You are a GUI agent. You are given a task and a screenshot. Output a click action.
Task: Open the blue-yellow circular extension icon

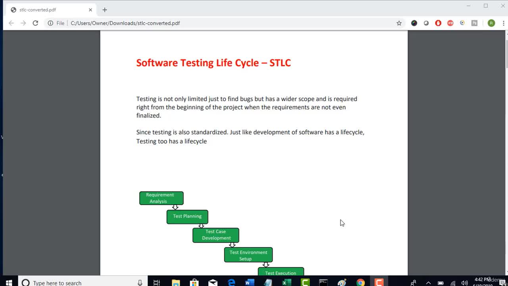pyautogui.click(x=462, y=23)
